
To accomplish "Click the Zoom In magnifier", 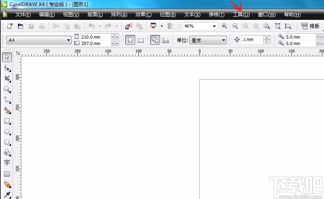I will [x=224, y=26].
